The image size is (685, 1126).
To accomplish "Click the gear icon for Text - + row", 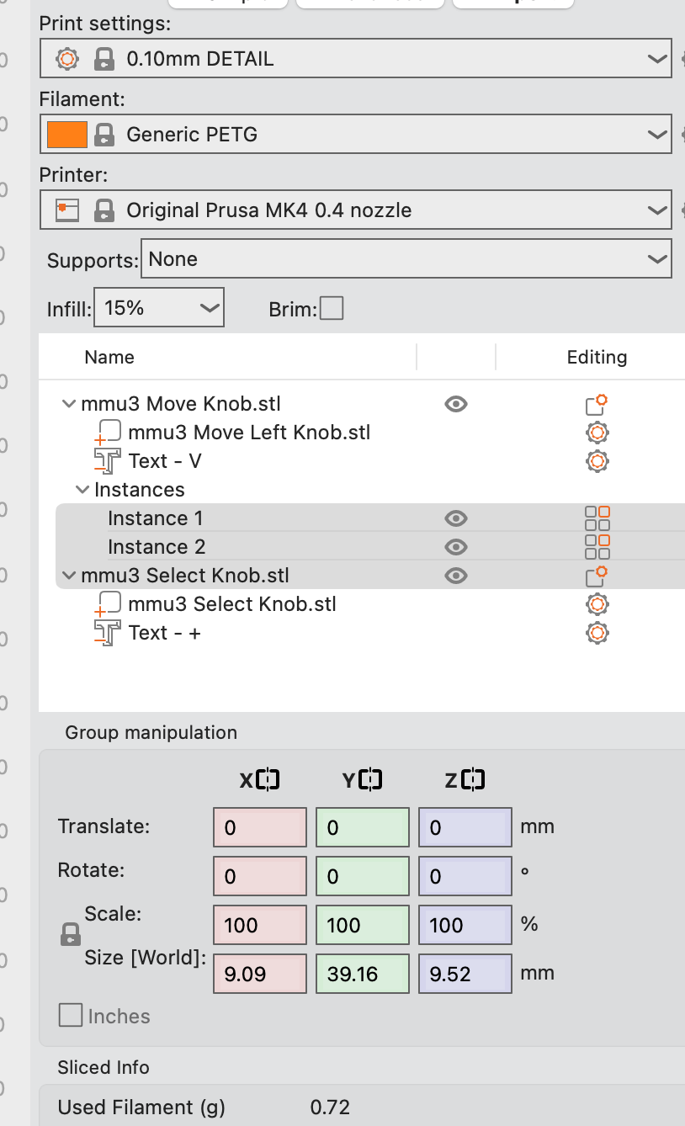I will tap(597, 633).
